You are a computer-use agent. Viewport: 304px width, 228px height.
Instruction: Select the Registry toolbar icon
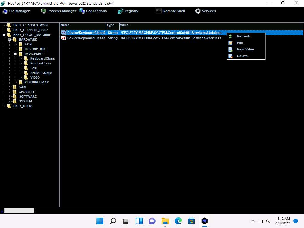pos(120,11)
